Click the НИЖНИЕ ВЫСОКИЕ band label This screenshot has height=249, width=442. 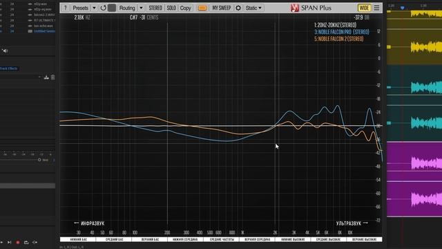[293, 239]
